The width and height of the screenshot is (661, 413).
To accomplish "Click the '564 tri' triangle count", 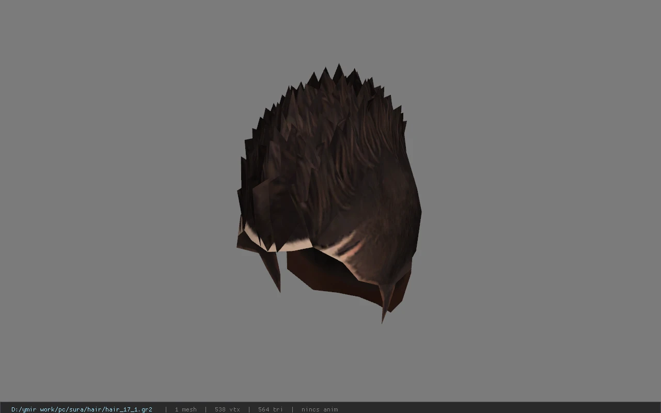I will click(x=270, y=409).
